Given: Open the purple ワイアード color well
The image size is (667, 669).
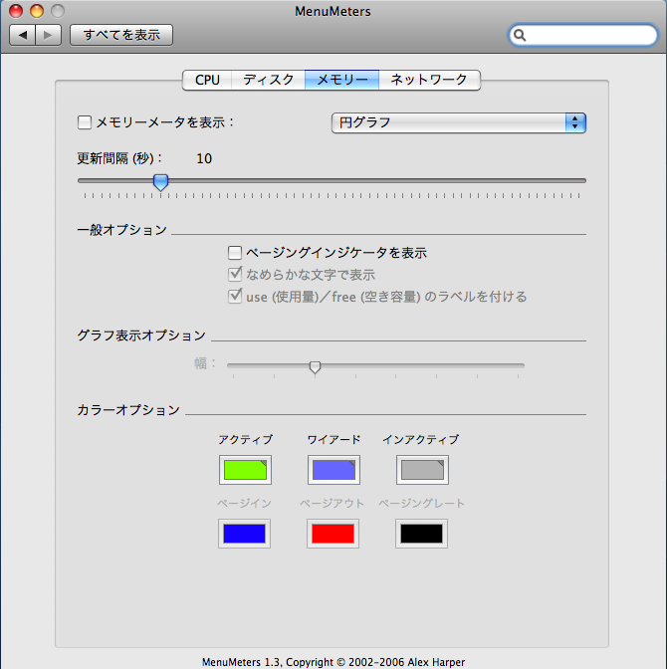Looking at the screenshot, I should pos(333,470).
